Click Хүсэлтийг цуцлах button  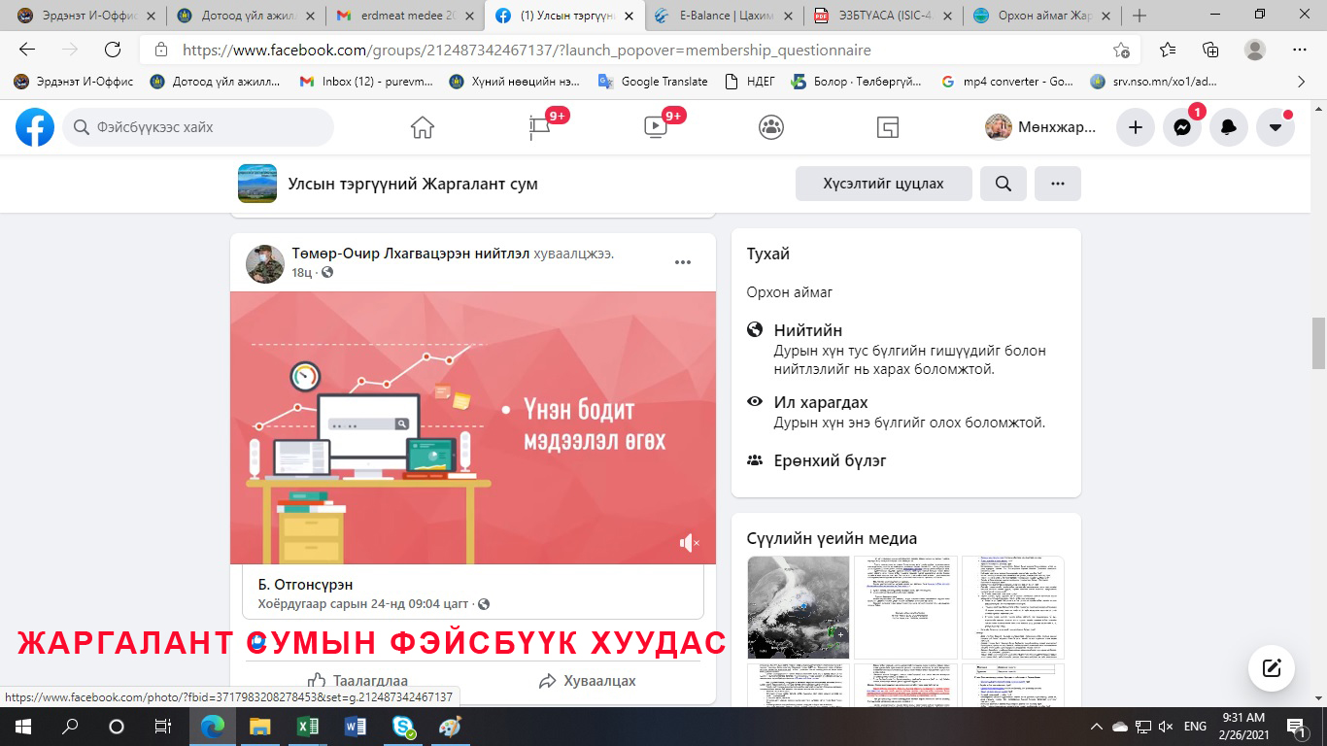pyautogui.click(x=883, y=184)
